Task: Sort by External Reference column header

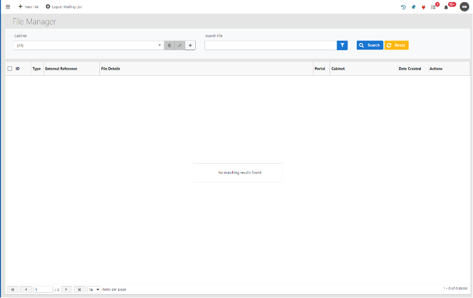Action: tap(61, 68)
